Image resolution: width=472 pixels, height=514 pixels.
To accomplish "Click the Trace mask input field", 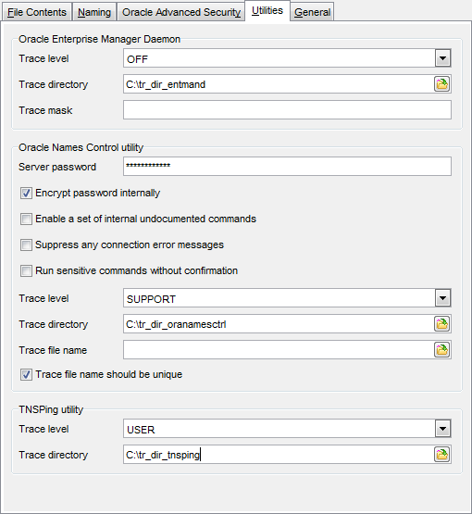I will point(287,110).
